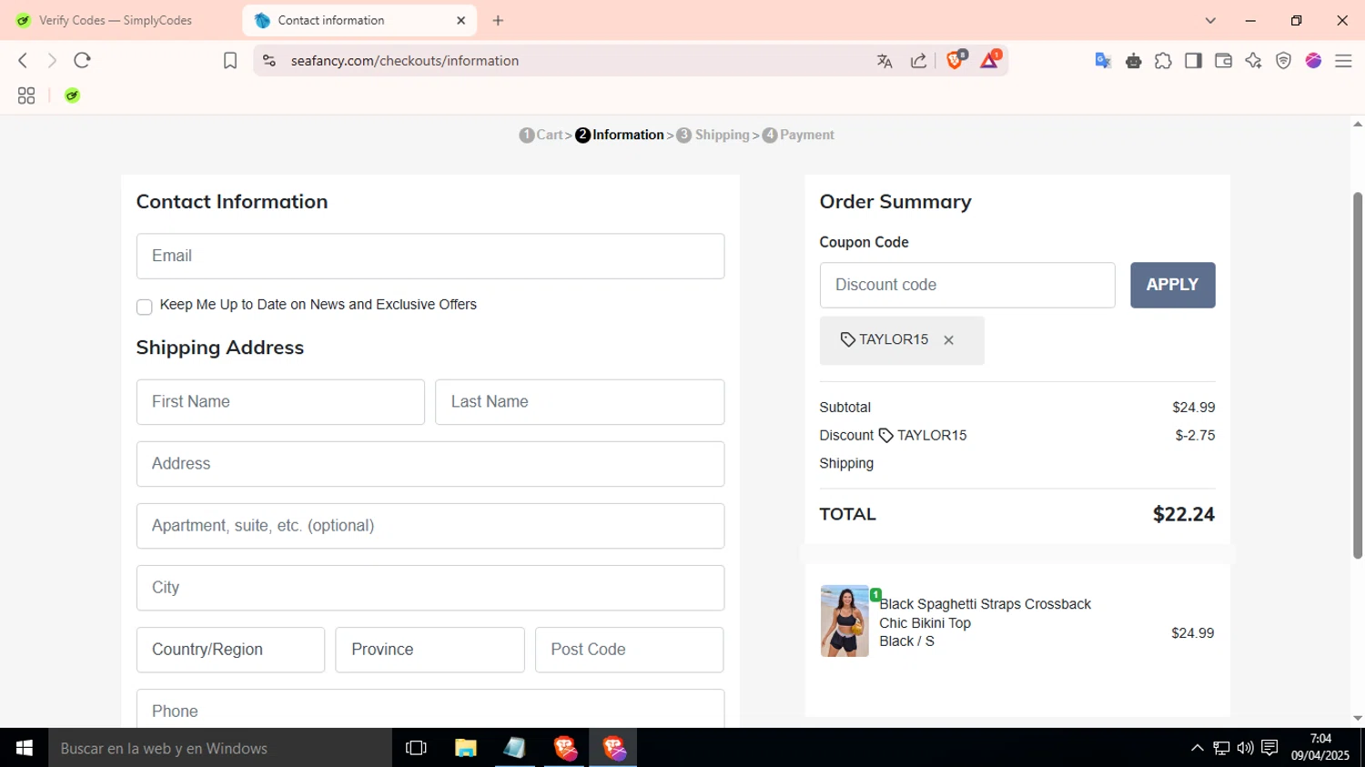Click the discount amount $-2.75
The image size is (1365, 767).
(x=1195, y=436)
